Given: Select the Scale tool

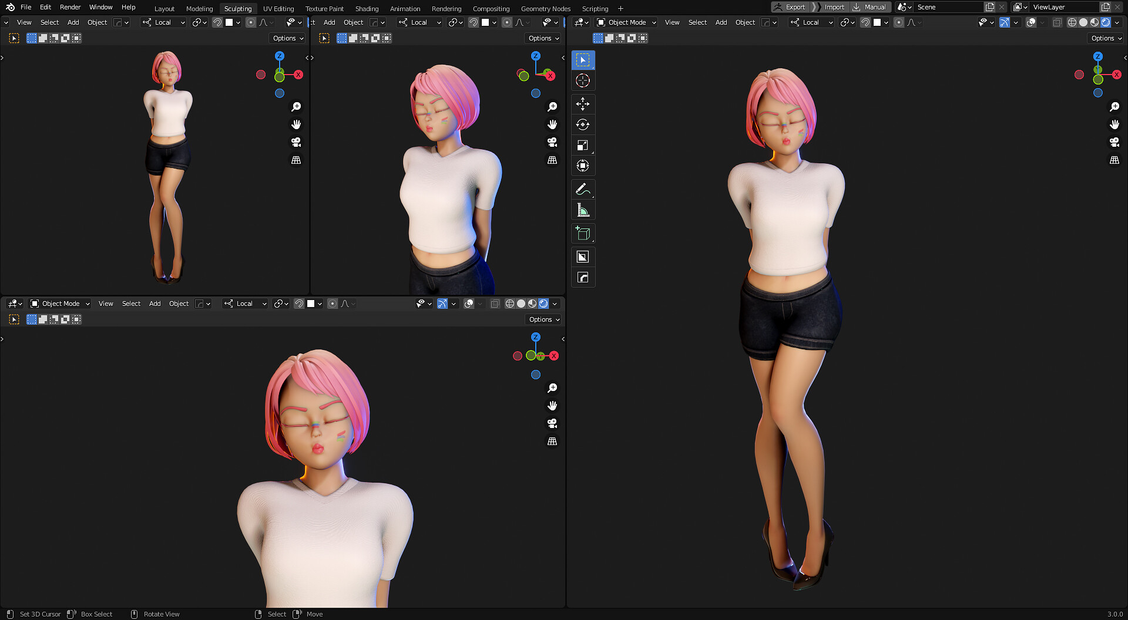Looking at the screenshot, I should click(x=583, y=145).
